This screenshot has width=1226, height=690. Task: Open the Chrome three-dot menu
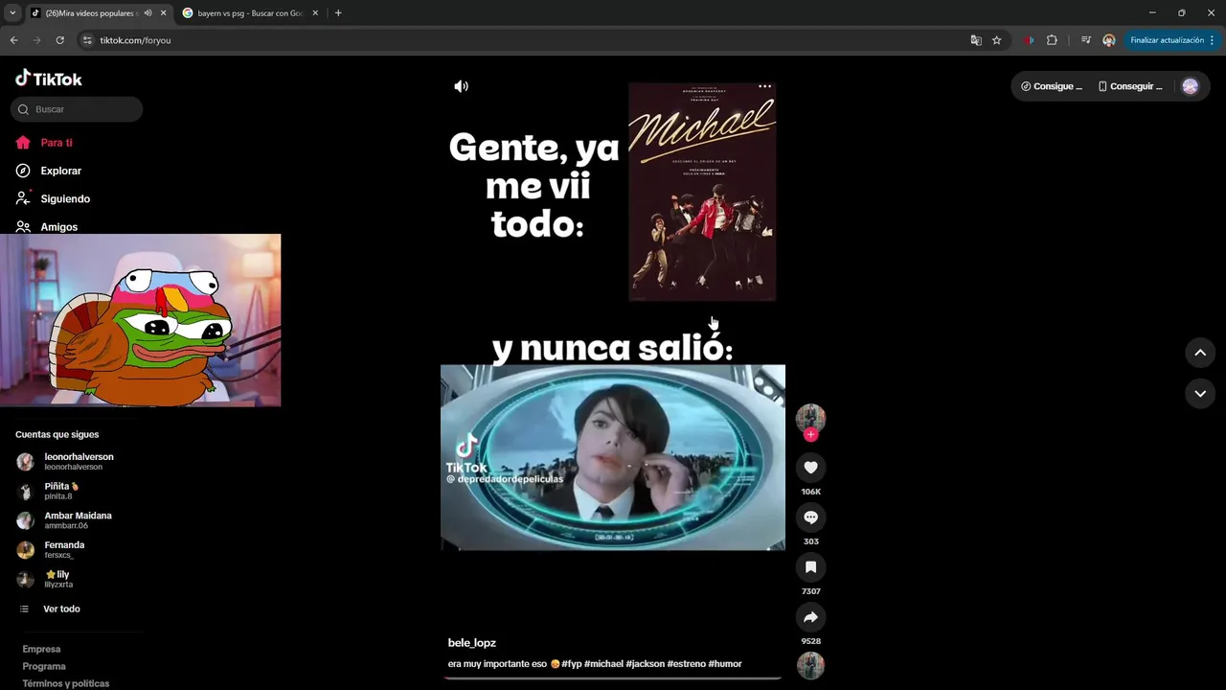click(x=1213, y=40)
